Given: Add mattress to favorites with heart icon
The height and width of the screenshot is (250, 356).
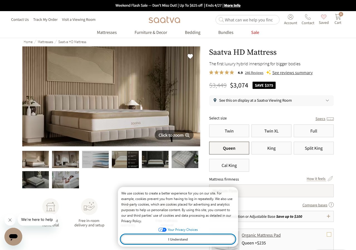Looking at the screenshot, I should (x=190, y=56).
